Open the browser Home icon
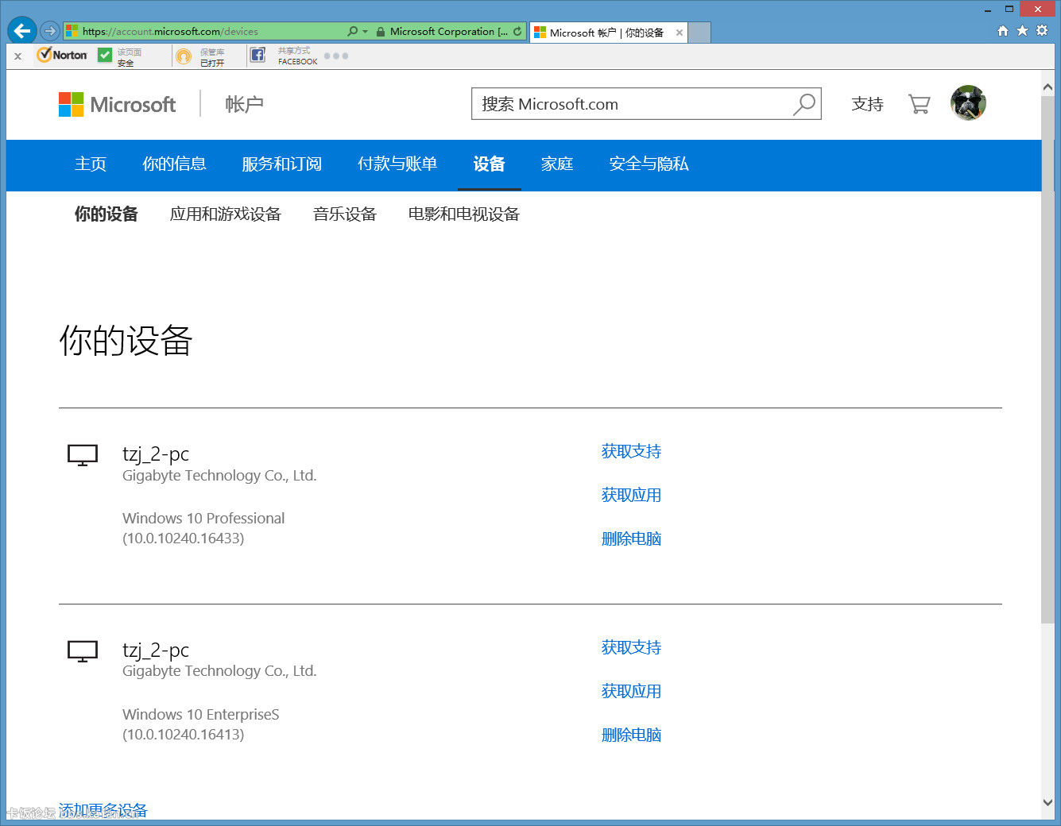The height and width of the screenshot is (826, 1061). [1003, 31]
